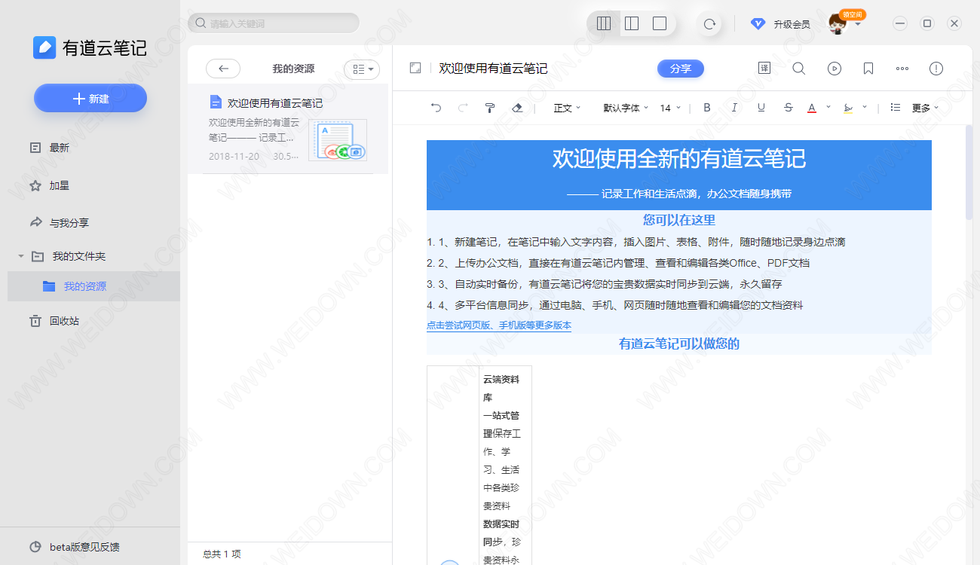Viewport: 980px width, 565px height.
Task: Open the font color picker arrow
Action: point(828,107)
